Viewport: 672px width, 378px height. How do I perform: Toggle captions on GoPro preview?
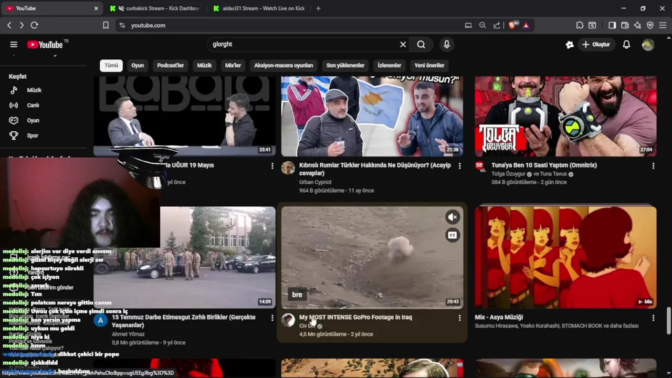coord(453,235)
